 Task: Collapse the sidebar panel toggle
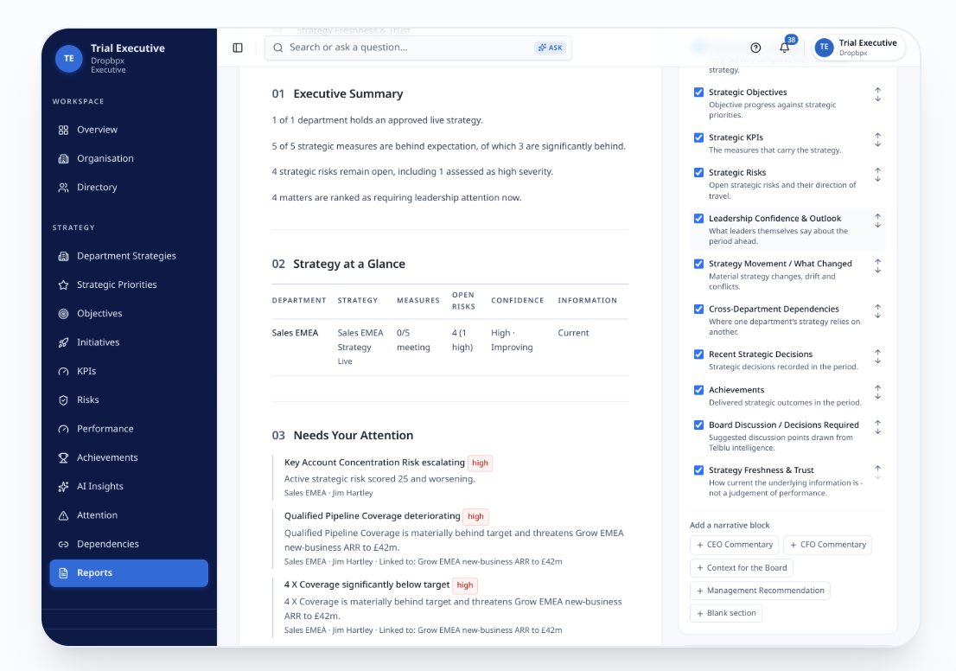(x=238, y=48)
